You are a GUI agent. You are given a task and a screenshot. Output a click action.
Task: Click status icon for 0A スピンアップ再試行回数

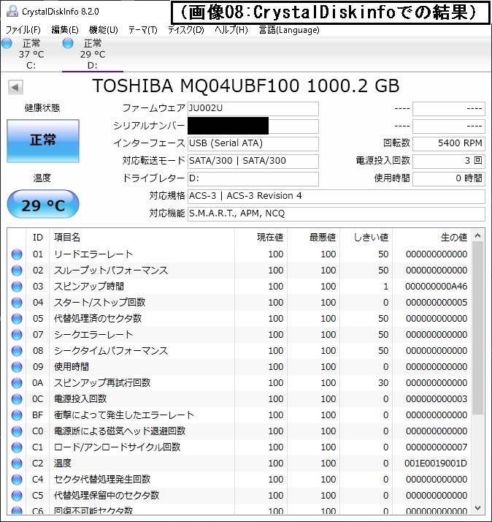click(17, 383)
